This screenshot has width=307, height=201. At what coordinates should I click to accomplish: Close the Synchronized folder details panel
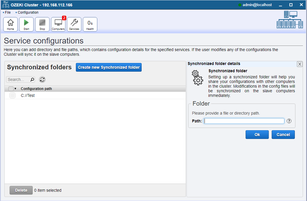(299, 64)
